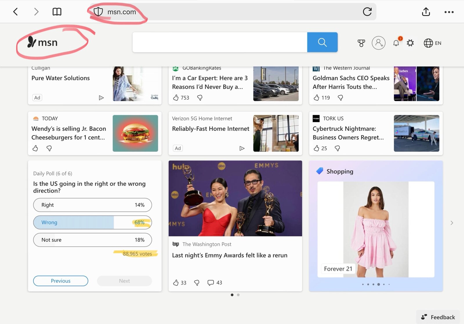Change language with the globe EN icon

coord(432,43)
